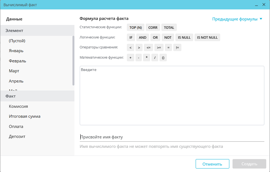Open the Предыдущие формулы dropdown
Viewport: 270px width, 172px height.
237,19
